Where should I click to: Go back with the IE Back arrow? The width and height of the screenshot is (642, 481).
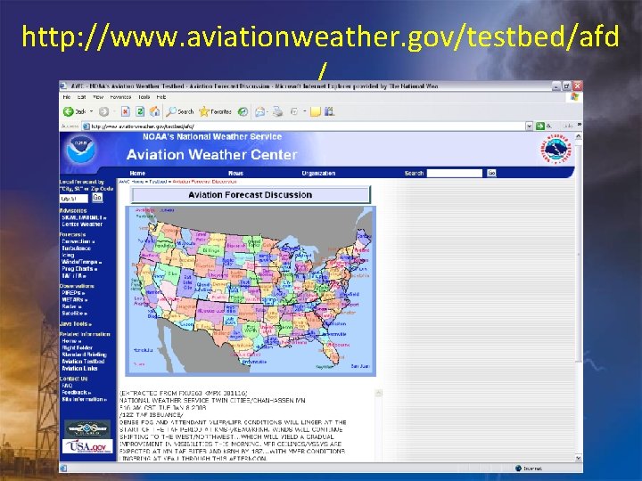pyautogui.click(x=69, y=111)
